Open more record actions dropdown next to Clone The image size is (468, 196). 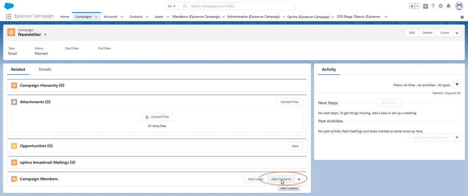click(x=457, y=33)
